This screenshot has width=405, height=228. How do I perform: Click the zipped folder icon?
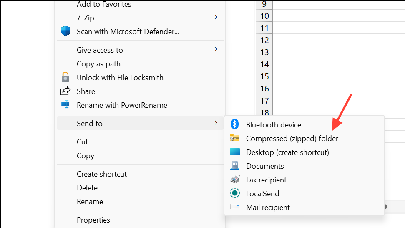[x=235, y=138]
